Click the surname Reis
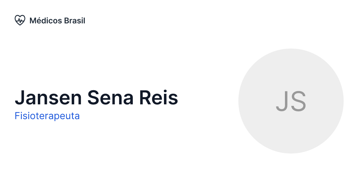Viewport: 363px width, 190px height. click(159, 98)
